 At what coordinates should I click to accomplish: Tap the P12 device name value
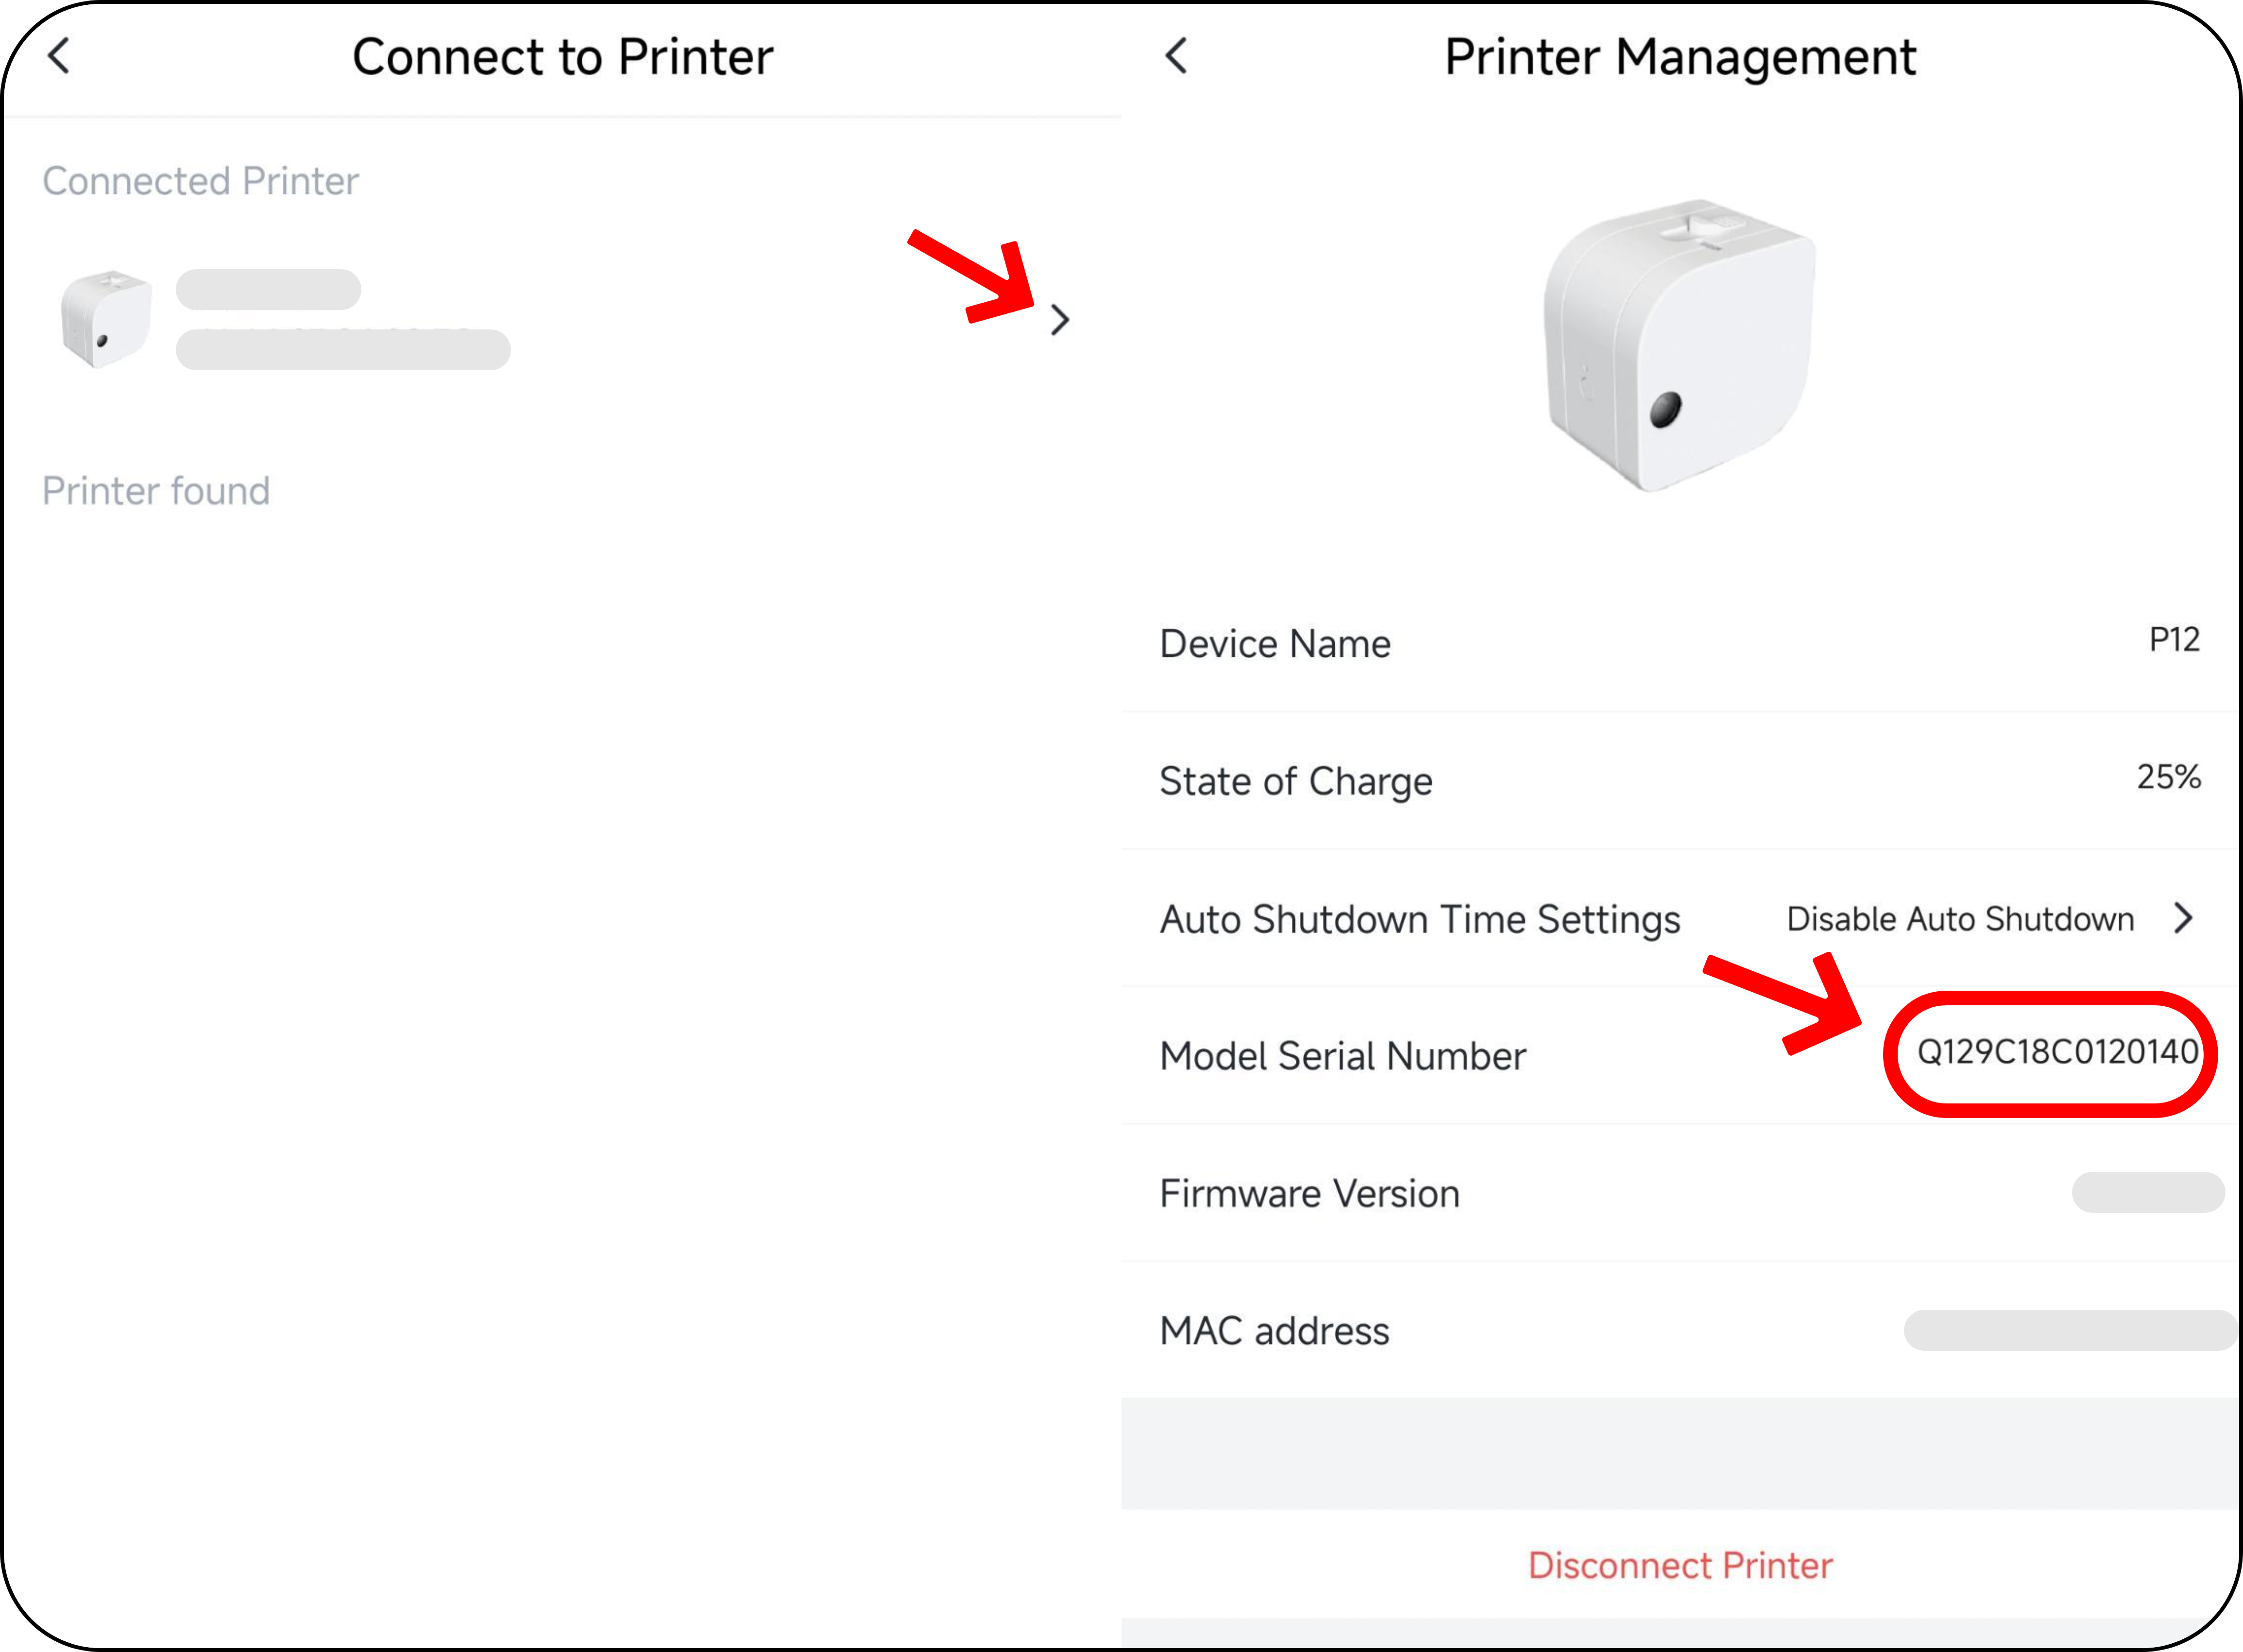pos(2174,640)
